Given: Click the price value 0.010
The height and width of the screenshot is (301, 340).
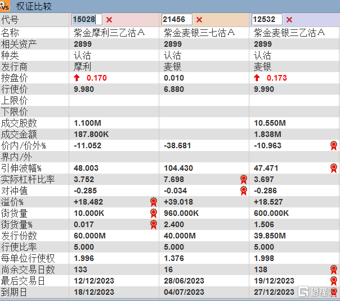Looking at the screenshot, I should tap(174, 78).
